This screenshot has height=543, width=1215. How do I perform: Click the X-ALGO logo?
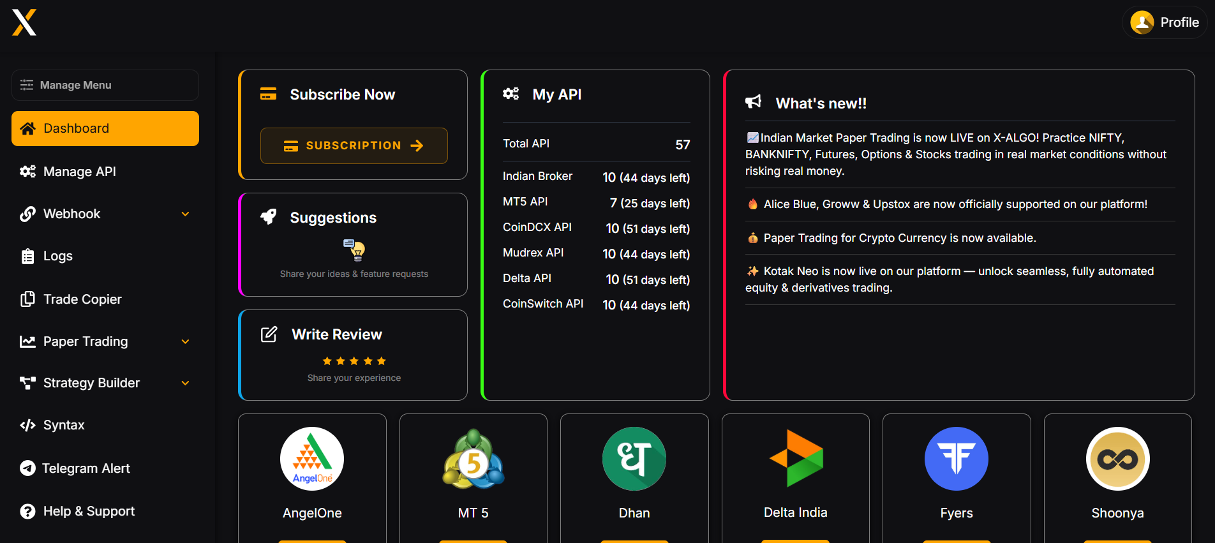click(x=24, y=22)
